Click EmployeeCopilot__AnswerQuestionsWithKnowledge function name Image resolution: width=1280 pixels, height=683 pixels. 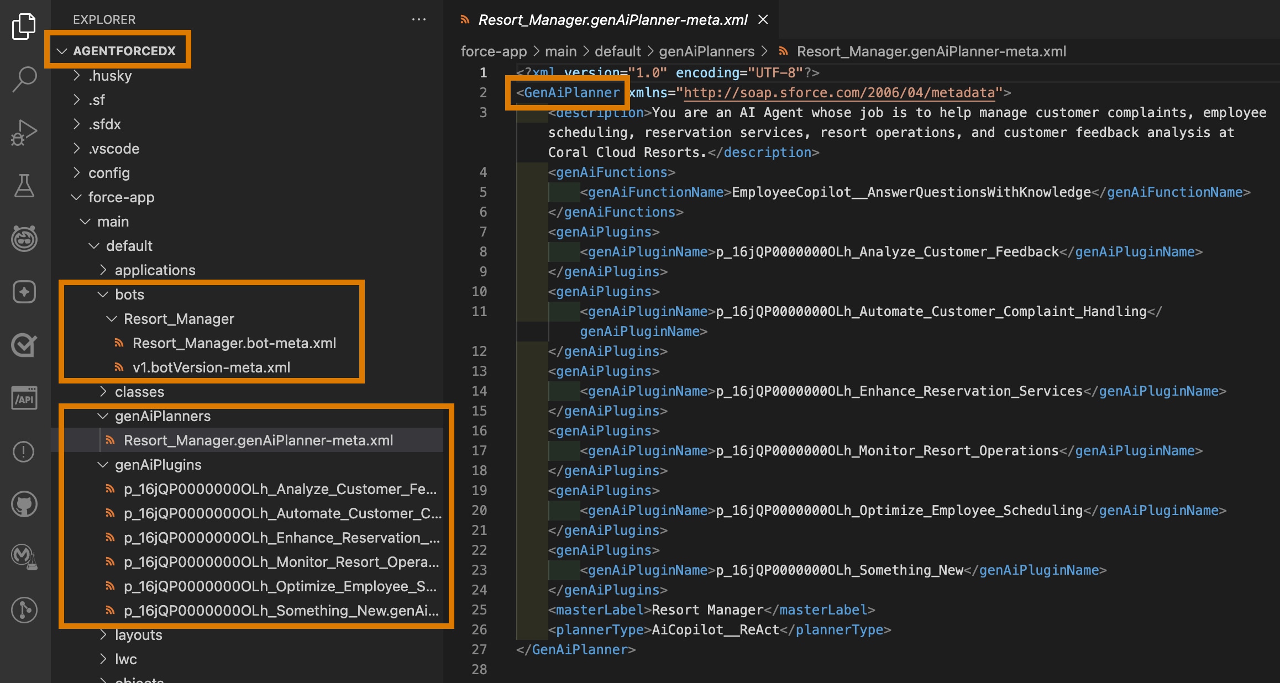[x=911, y=192]
